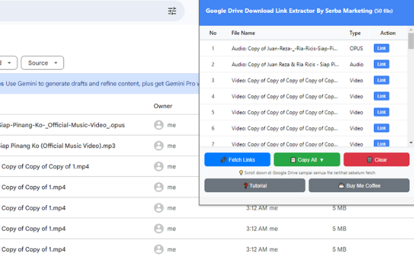Click the Type column header
Image resolution: width=414 pixels, height=259 pixels.
(355, 33)
